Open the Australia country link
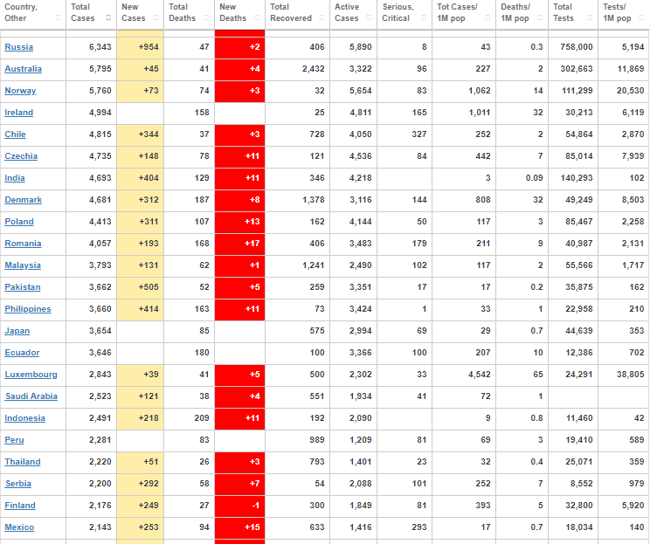The image size is (650, 544). coord(24,69)
